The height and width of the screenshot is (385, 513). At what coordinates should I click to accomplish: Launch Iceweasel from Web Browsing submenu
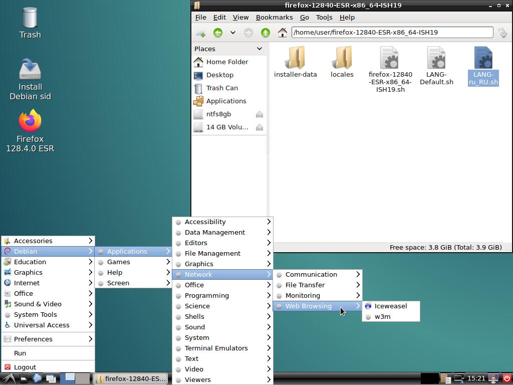tap(390, 306)
